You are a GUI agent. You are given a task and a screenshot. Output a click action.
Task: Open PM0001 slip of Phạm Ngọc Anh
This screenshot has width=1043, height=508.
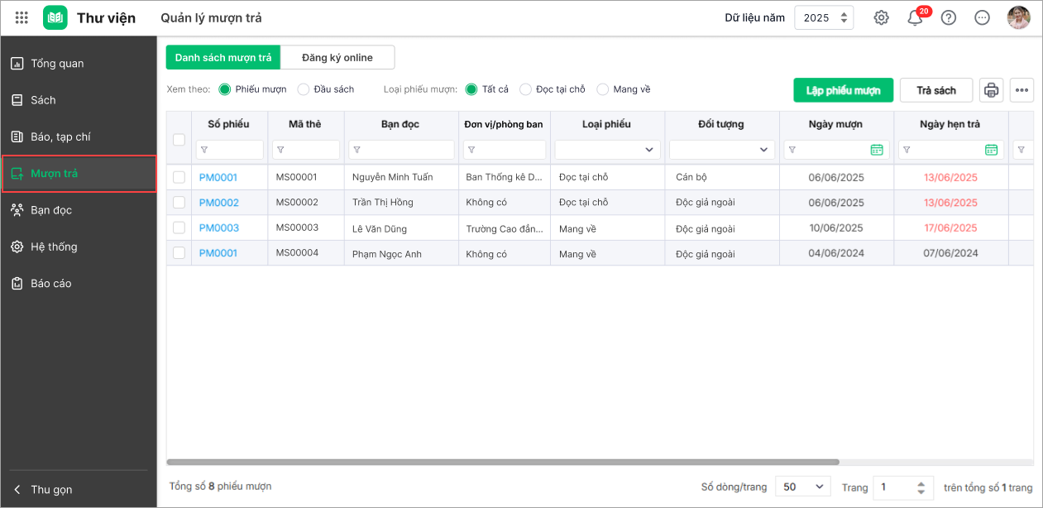tap(218, 253)
